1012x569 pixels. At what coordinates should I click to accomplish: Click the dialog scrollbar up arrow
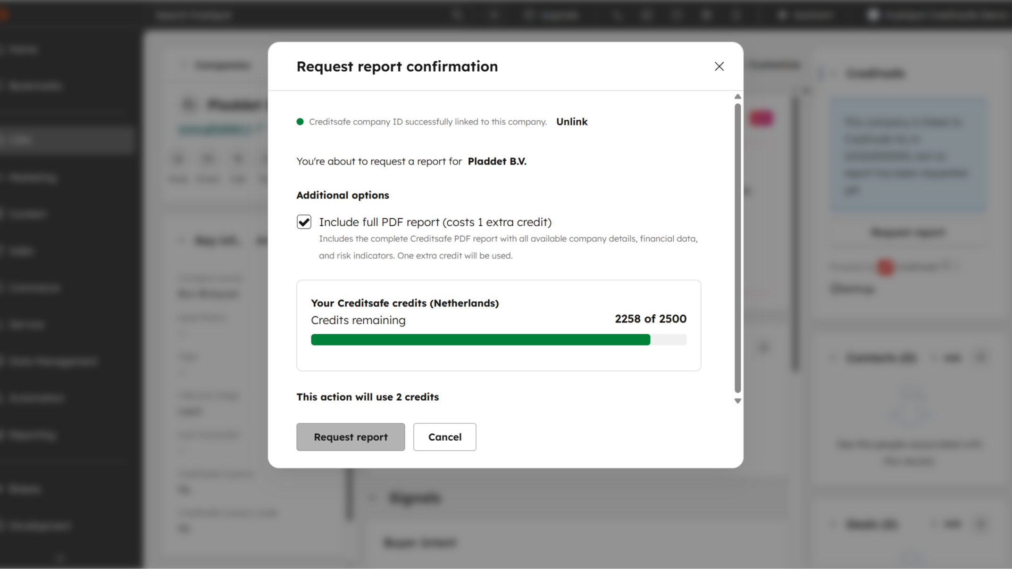737,97
